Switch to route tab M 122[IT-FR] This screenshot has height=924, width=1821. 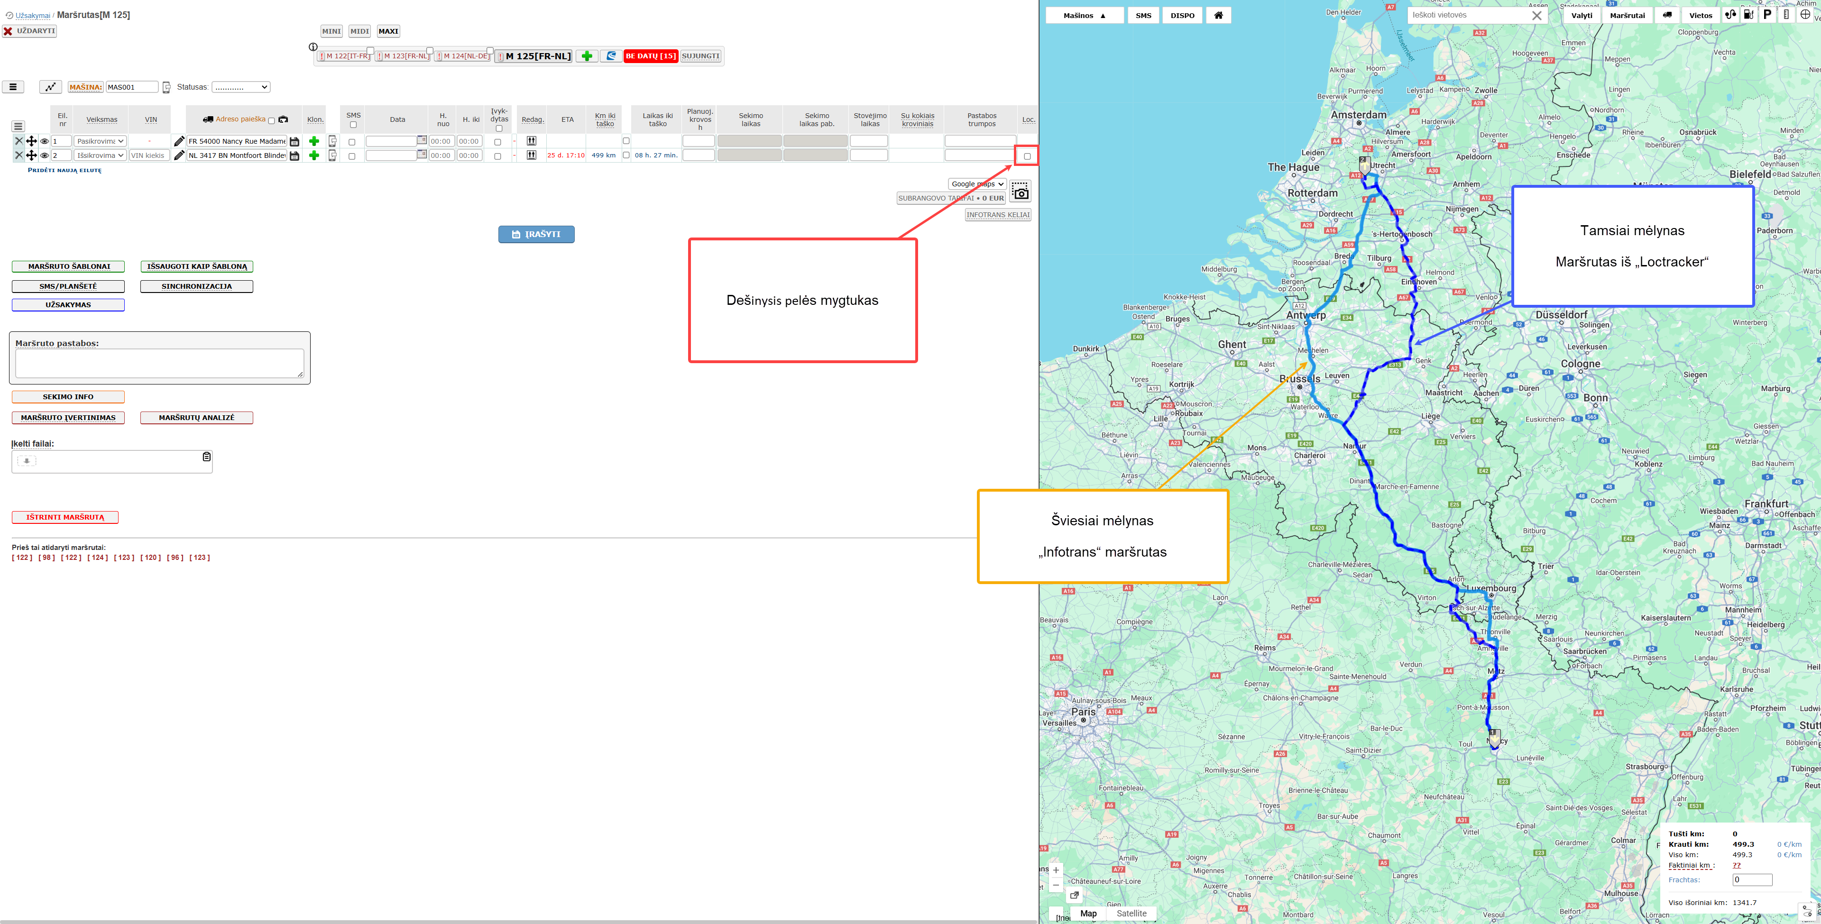click(343, 56)
